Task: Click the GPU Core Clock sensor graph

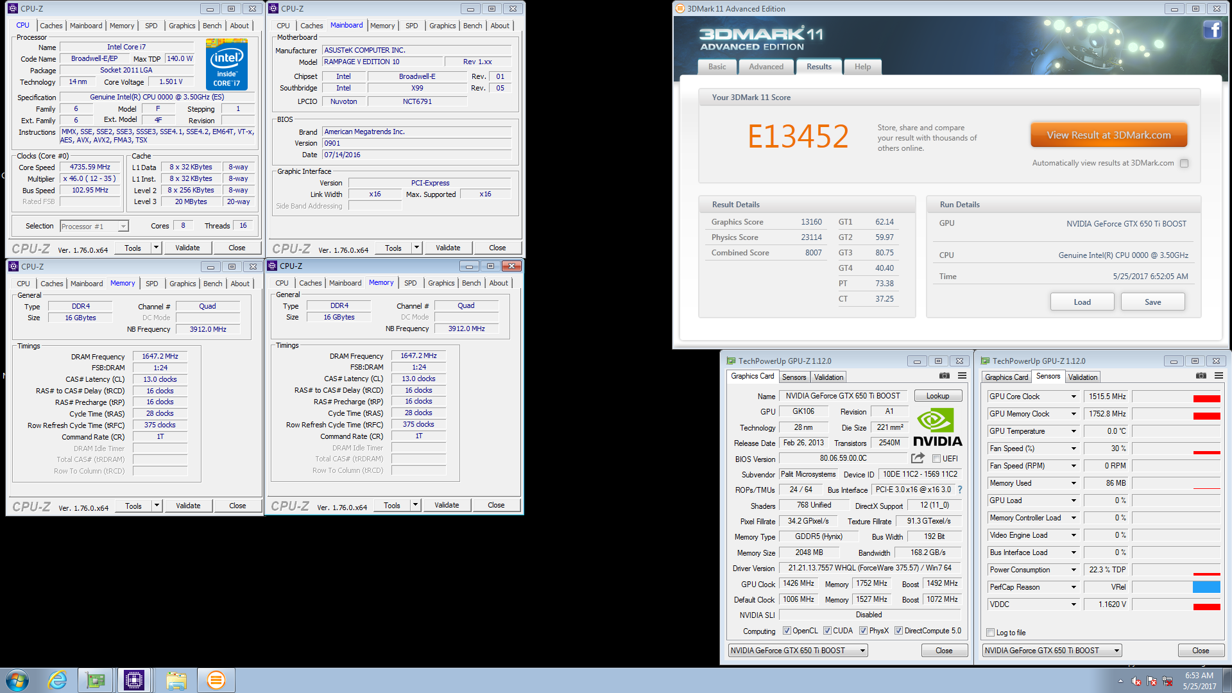Action: click(x=1176, y=397)
